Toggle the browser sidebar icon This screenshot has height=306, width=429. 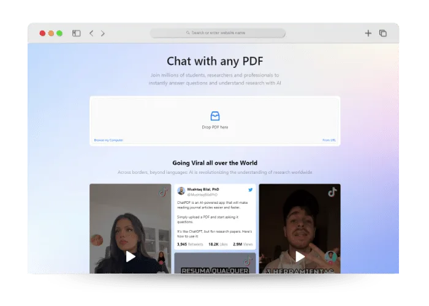[77, 33]
